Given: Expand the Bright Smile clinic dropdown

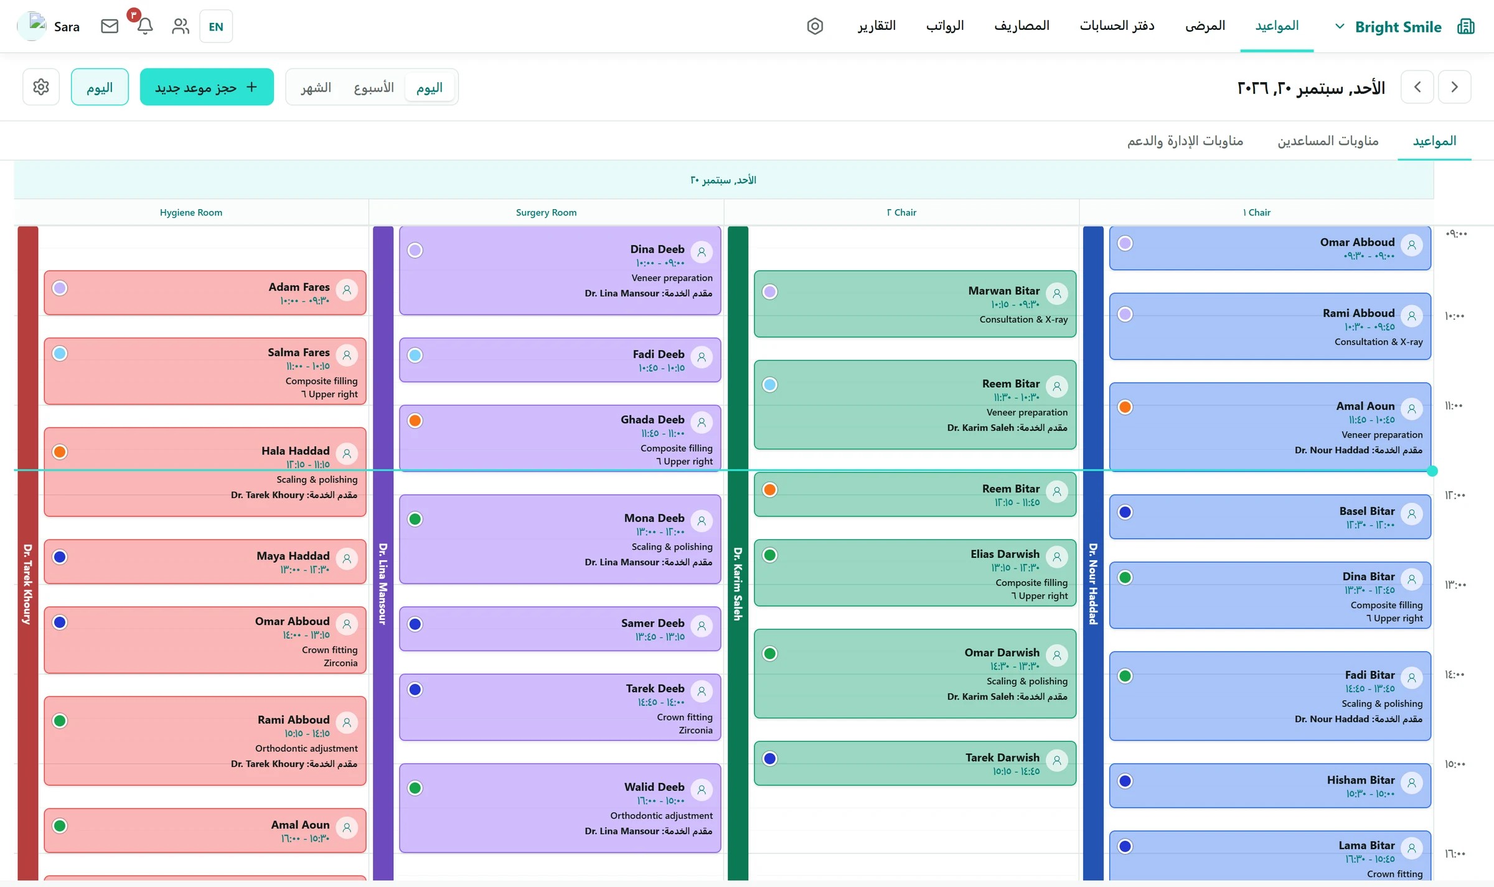Looking at the screenshot, I should pyautogui.click(x=1340, y=27).
